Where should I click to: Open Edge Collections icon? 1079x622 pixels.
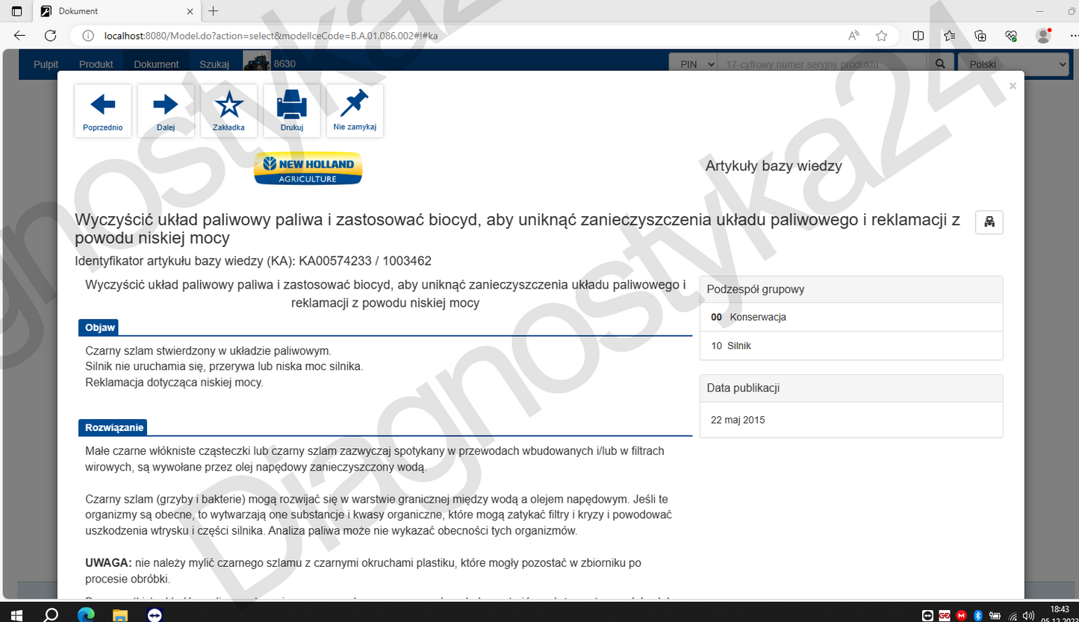point(980,35)
